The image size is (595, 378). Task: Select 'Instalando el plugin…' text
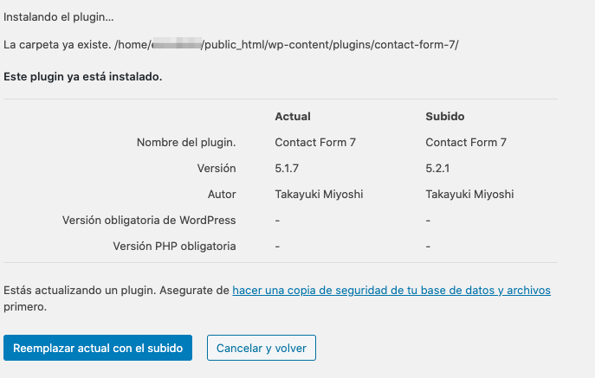click(58, 17)
